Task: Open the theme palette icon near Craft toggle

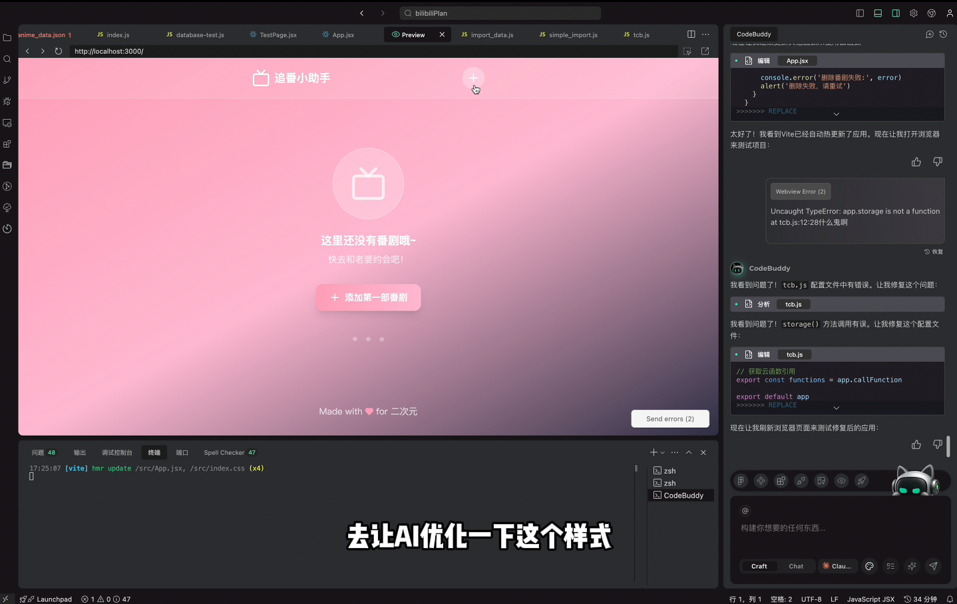Action: [x=869, y=566]
